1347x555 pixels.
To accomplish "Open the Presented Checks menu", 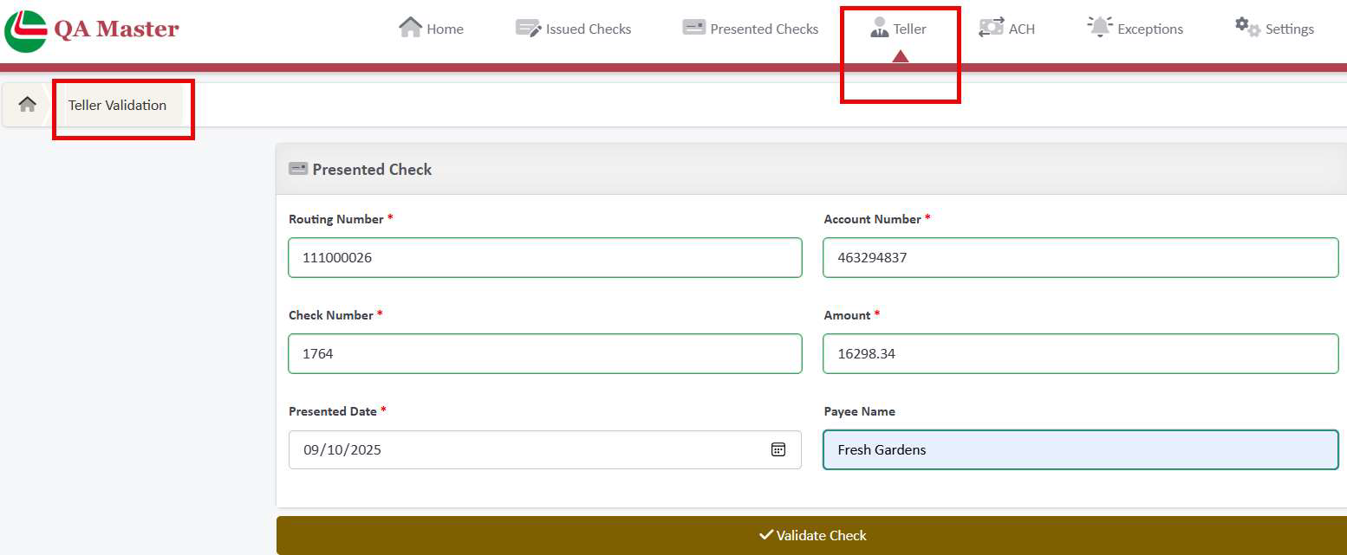I will tap(751, 29).
